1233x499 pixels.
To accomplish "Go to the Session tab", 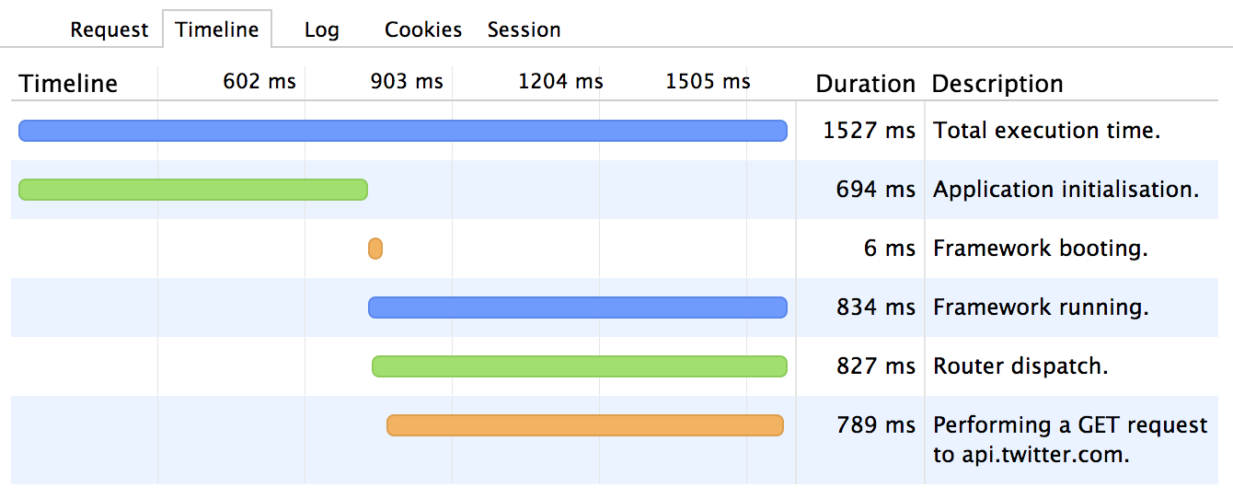I will 524,29.
